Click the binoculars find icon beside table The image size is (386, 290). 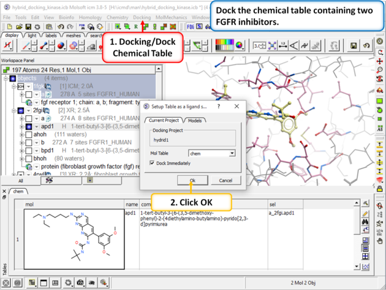(x=366, y=222)
